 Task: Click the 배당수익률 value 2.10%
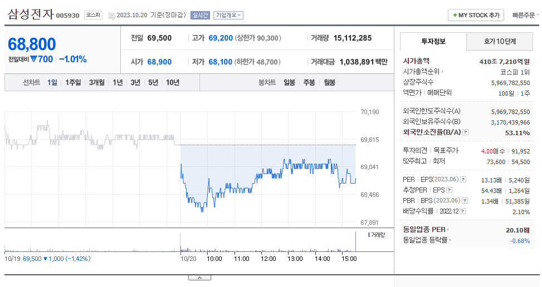click(521, 212)
